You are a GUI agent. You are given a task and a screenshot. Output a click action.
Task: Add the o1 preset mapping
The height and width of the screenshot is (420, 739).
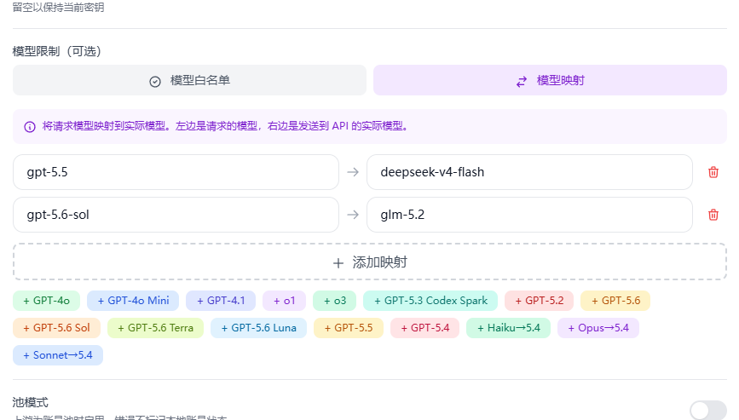click(284, 301)
